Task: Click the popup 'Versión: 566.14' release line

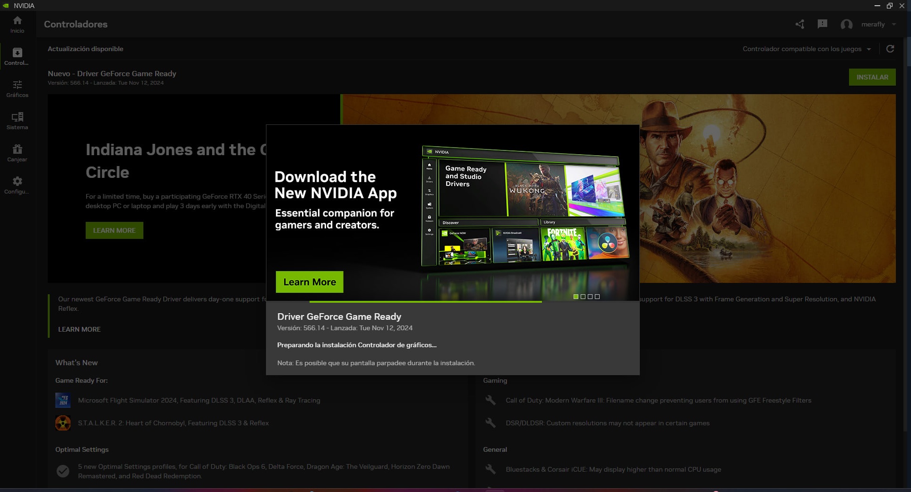Action: click(x=345, y=328)
